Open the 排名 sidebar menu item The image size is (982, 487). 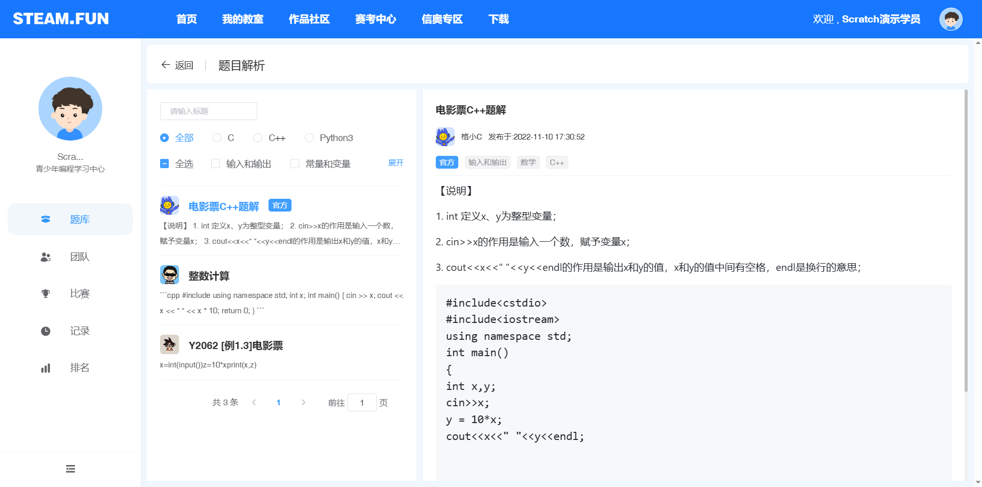coord(71,368)
